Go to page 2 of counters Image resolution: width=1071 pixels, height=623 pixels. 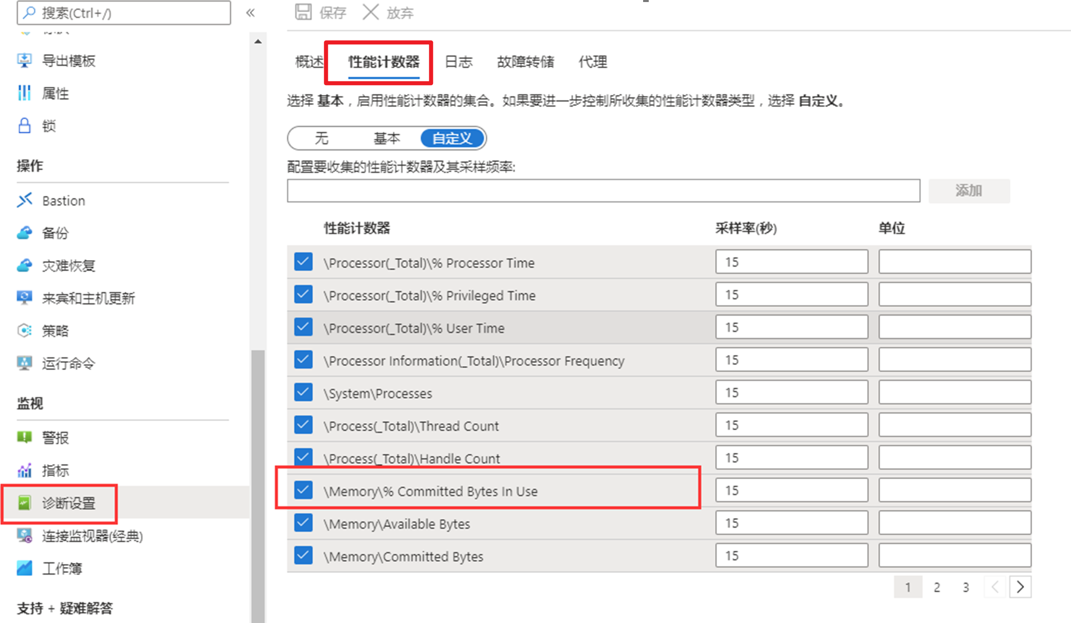tap(937, 587)
